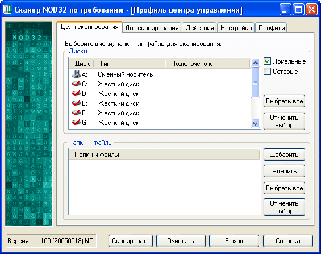The height and width of the screenshot is (254, 321).
Task: Select Жесткий диск text in G: row
Action: click(119, 122)
